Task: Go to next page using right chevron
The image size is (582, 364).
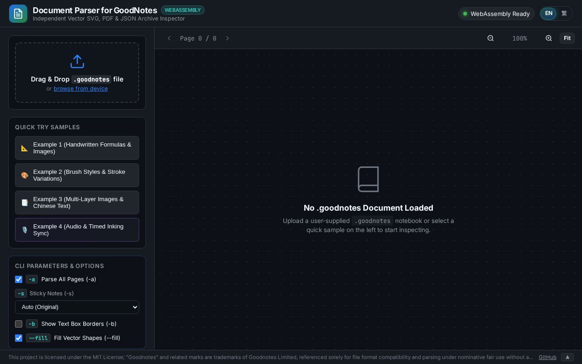Action: point(227,38)
